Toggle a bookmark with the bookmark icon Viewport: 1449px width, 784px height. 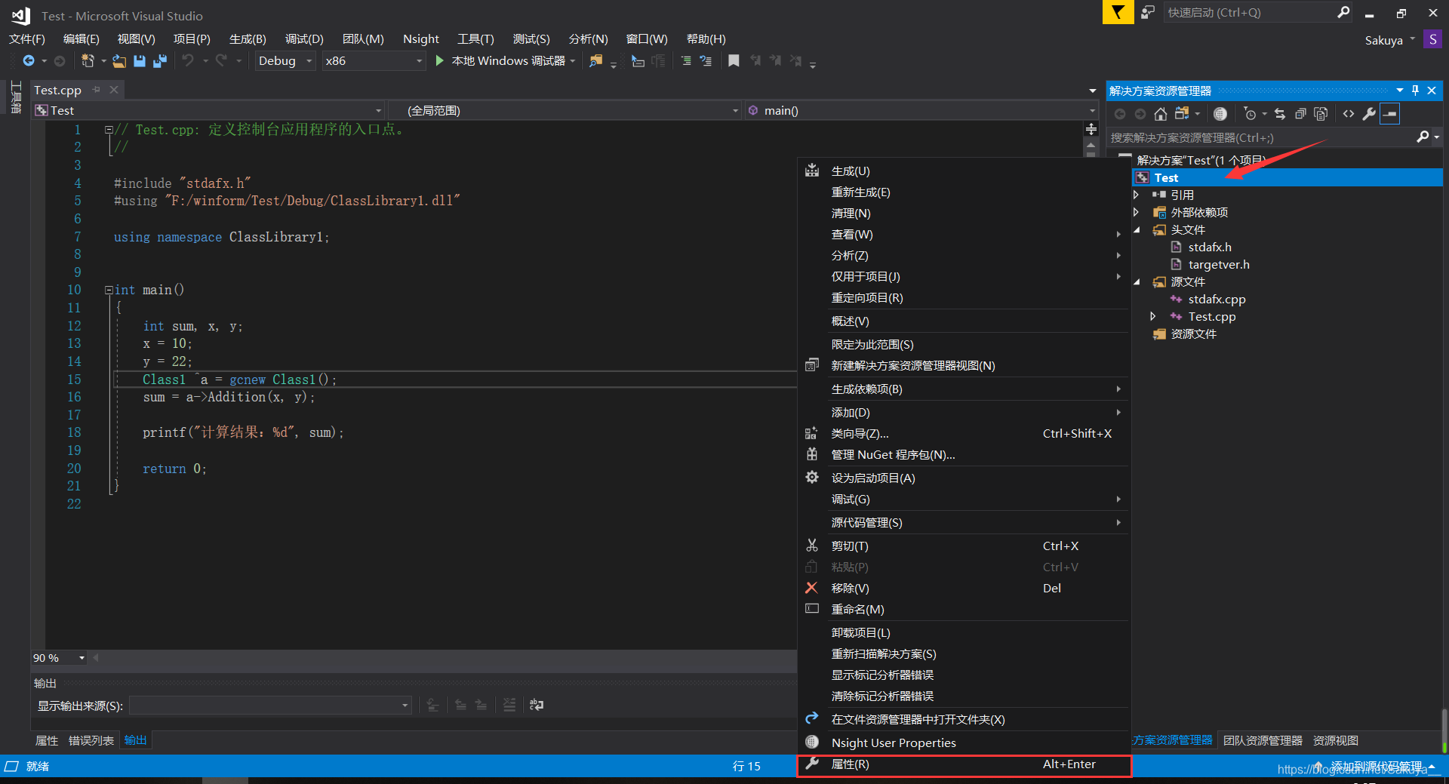coord(734,60)
